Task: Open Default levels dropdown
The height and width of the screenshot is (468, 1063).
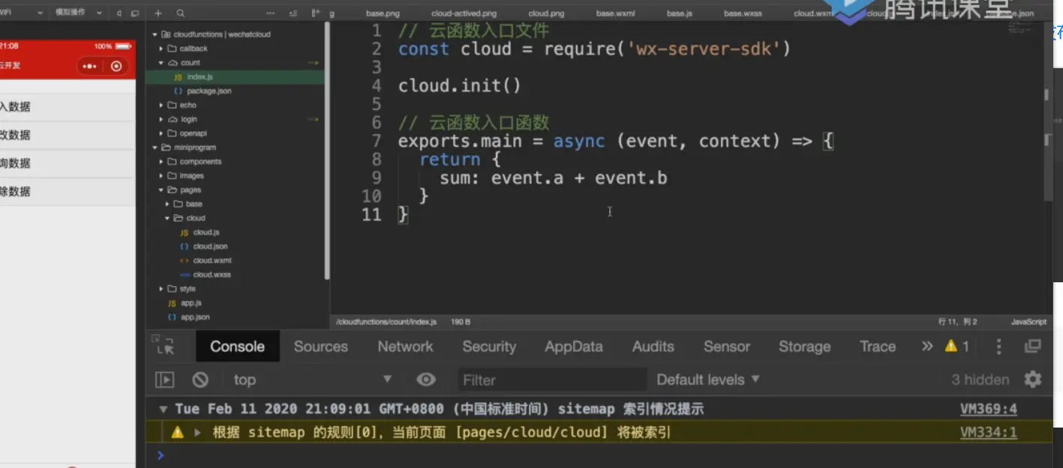Action: pyautogui.click(x=708, y=380)
